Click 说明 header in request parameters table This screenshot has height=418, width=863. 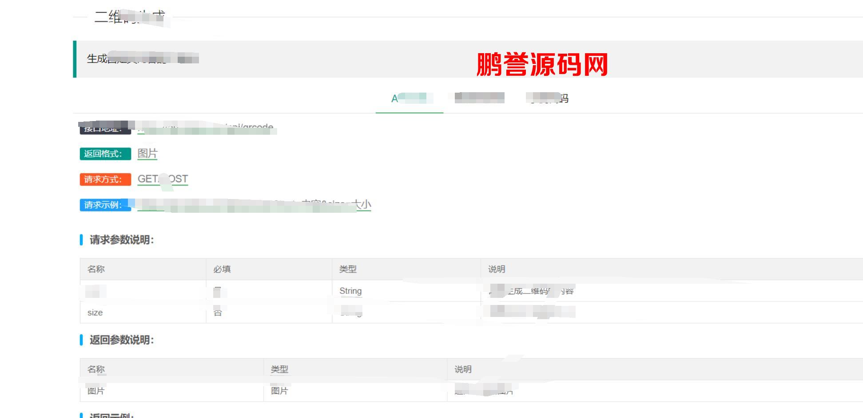point(497,269)
